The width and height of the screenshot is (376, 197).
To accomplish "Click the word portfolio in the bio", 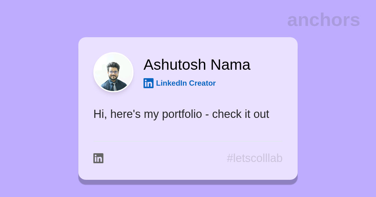I will [x=182, y=114].
